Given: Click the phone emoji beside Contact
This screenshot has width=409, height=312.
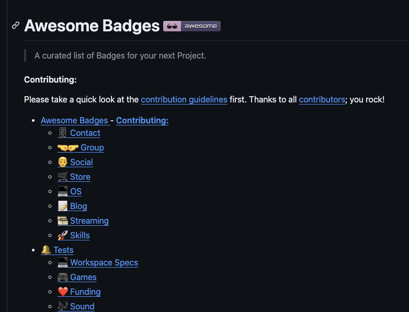Looking at the screenshot, I should click(63, 133).
